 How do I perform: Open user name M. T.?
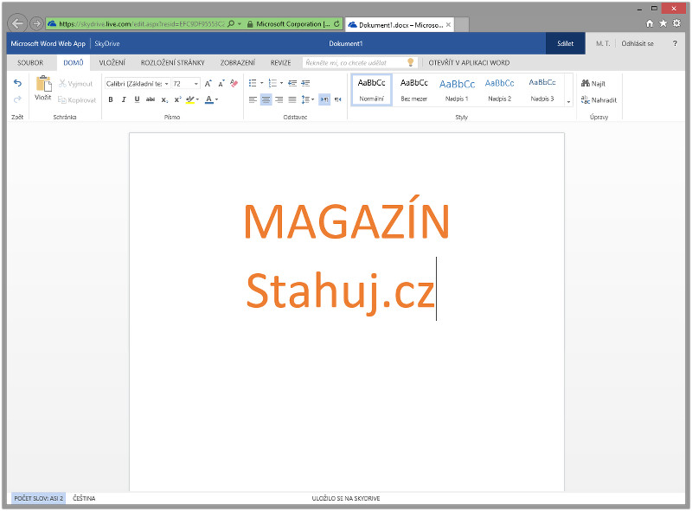click(602, 43)
